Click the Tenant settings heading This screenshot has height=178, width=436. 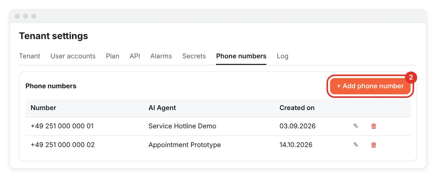(53, 36)
